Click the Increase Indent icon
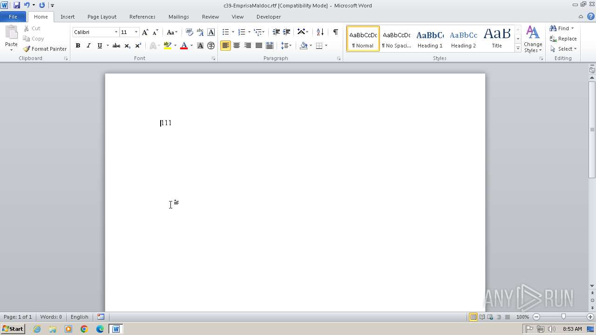 (x=287, y=32)
